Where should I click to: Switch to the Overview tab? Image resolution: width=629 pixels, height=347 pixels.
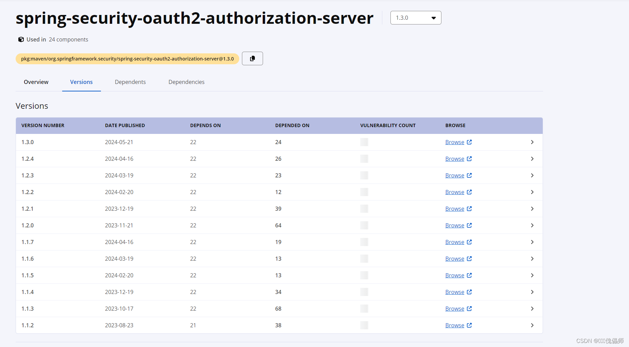point(36,82)
